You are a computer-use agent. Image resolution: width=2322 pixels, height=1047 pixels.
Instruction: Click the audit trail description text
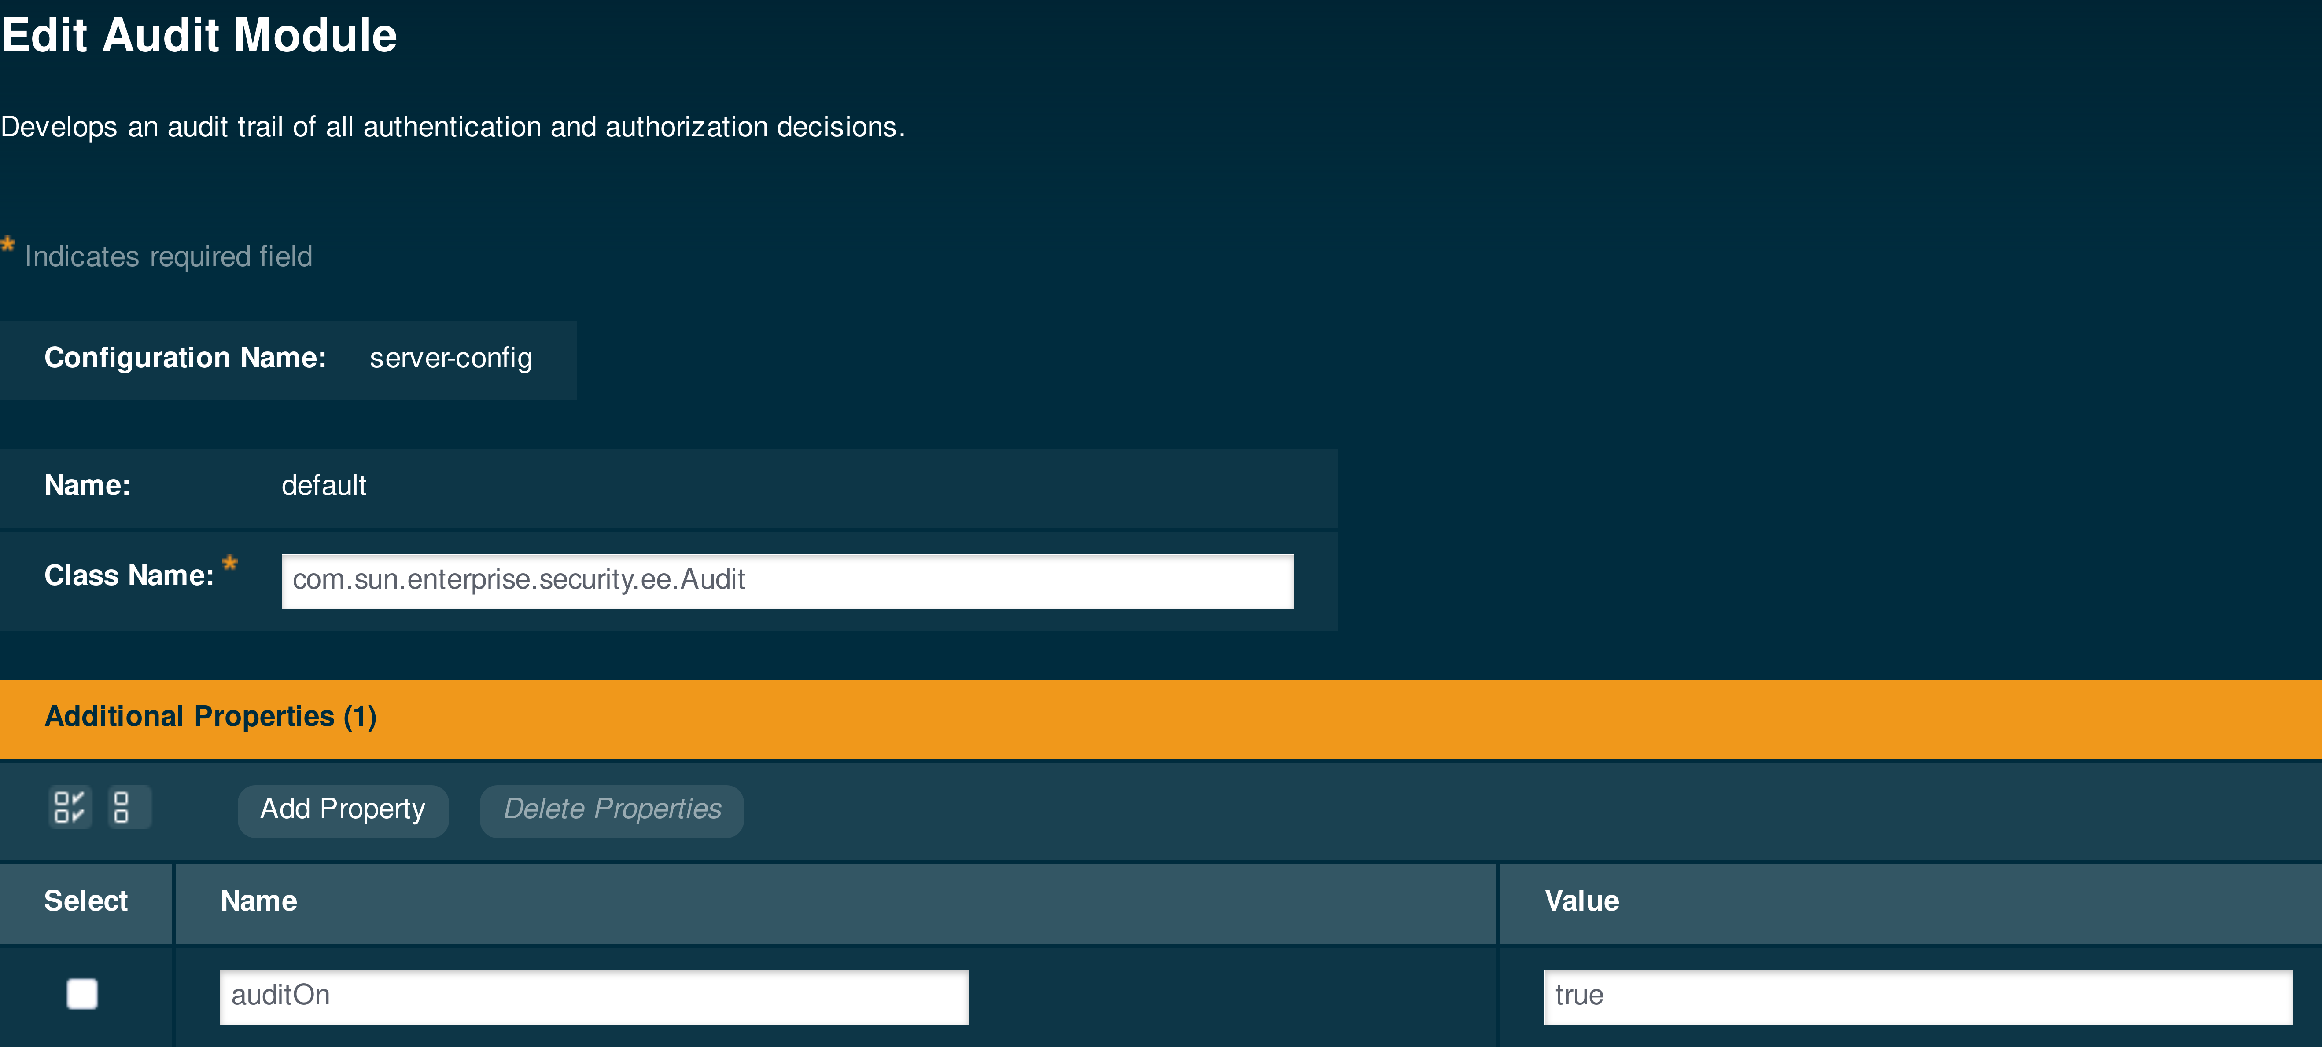(x=453, y=127)
